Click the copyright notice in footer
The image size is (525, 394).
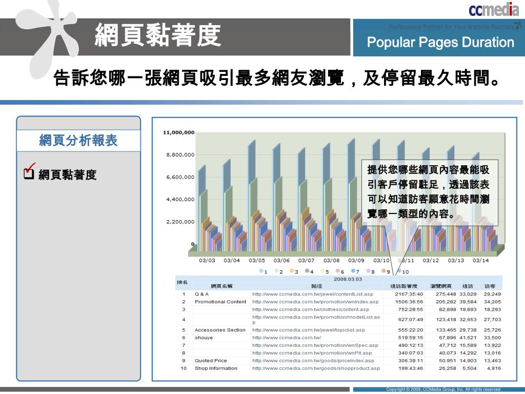click(x=443, y=389)
